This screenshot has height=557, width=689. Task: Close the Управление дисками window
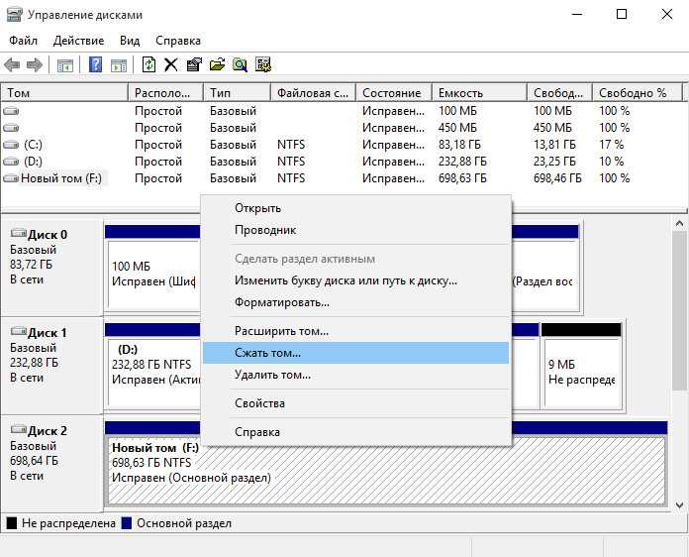[666, 14]
